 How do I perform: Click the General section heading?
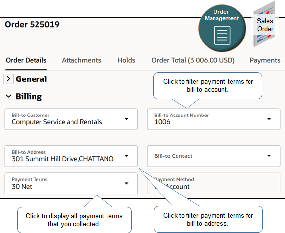coord(31,79)
